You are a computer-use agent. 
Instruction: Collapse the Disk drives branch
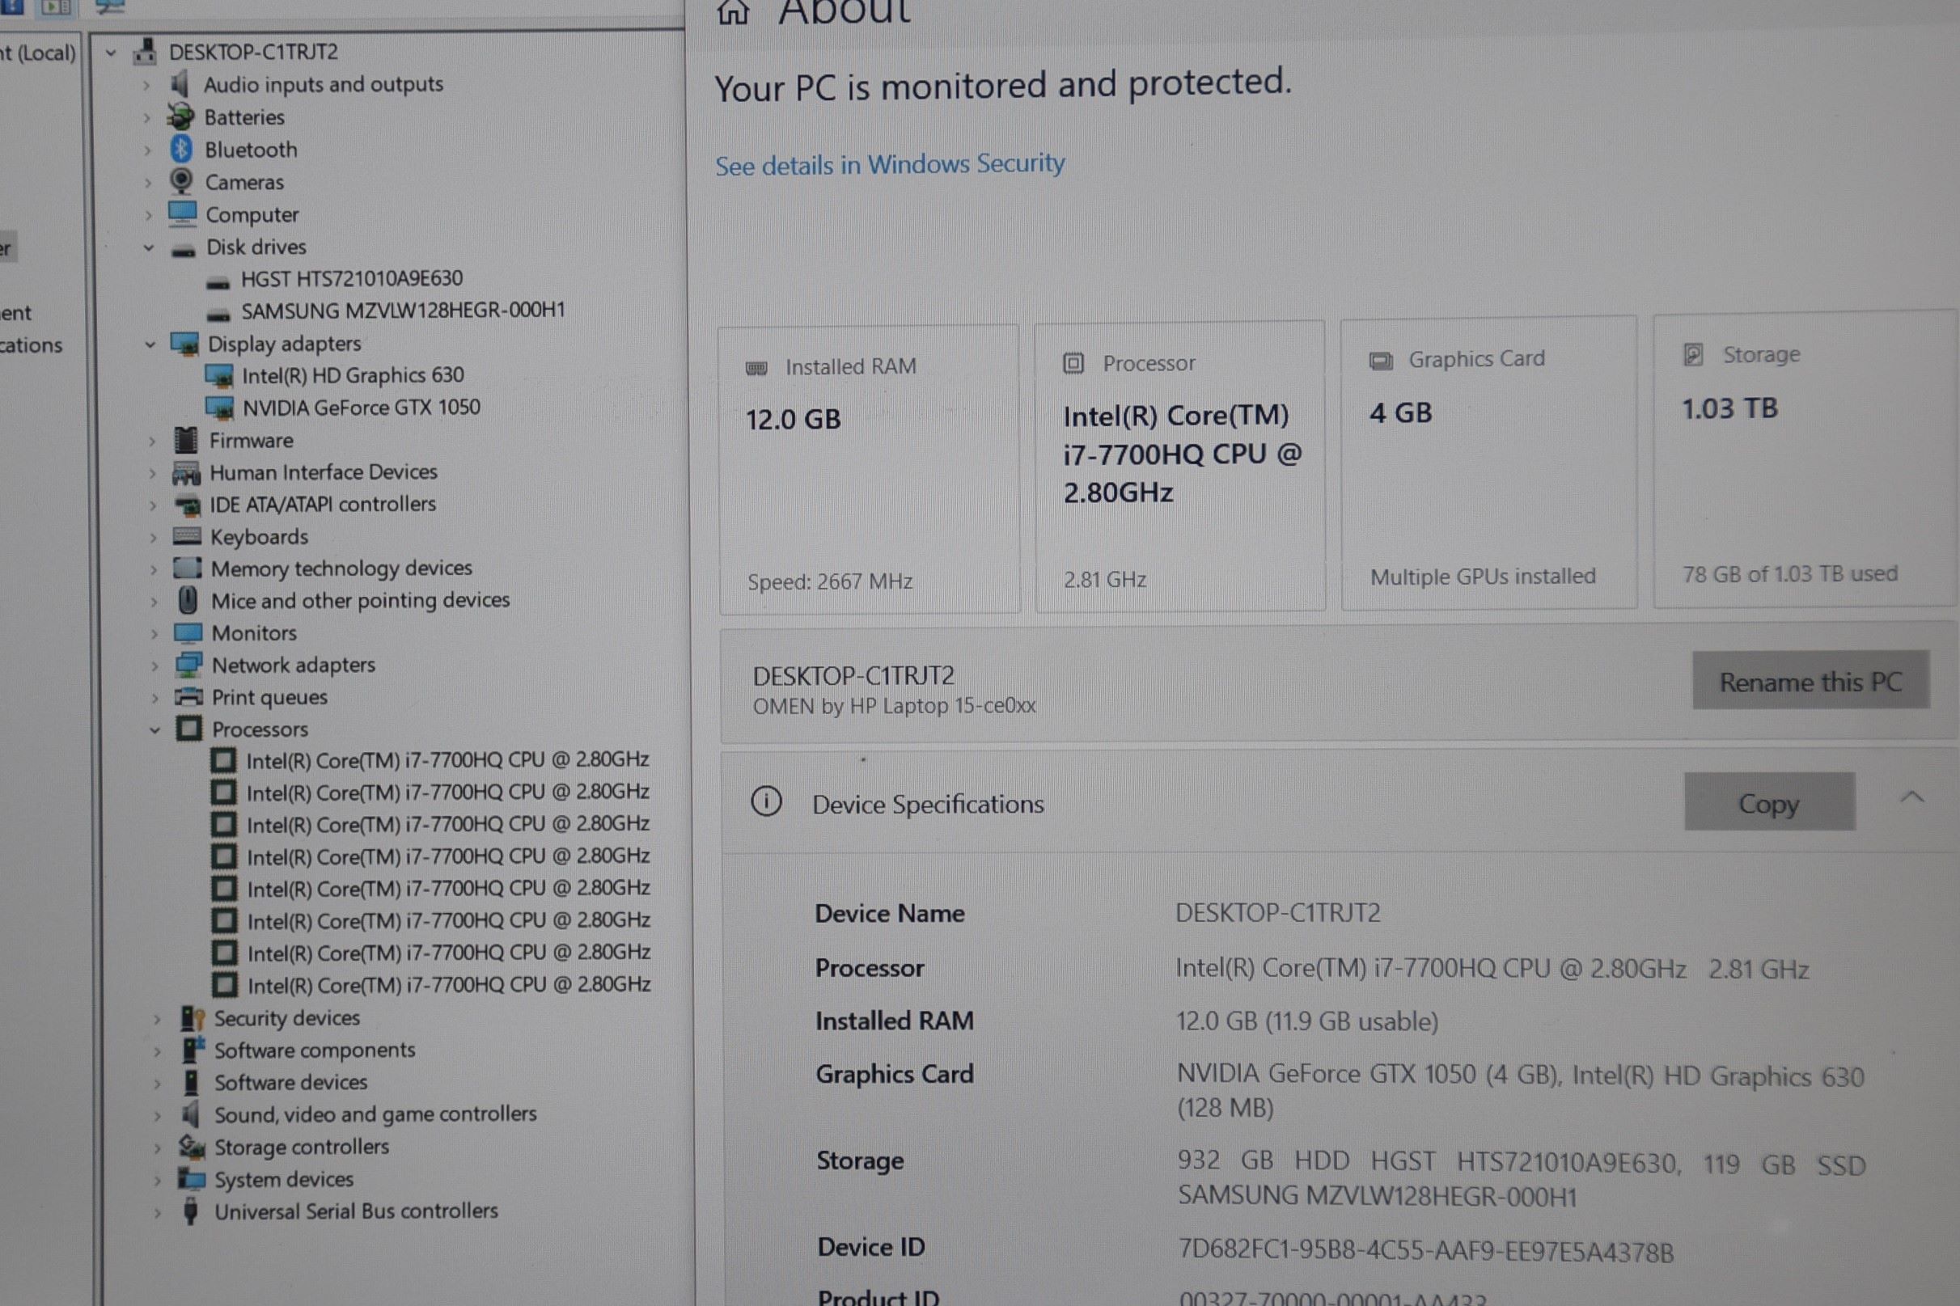pos(149,247)
